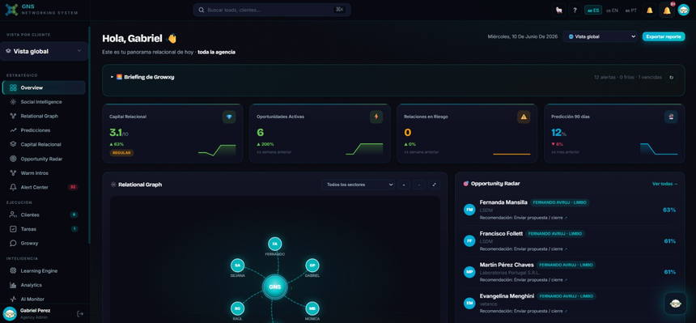Click the Oportunidades Activas value 6
Screen dimensions: 696x323
[260, 133]
